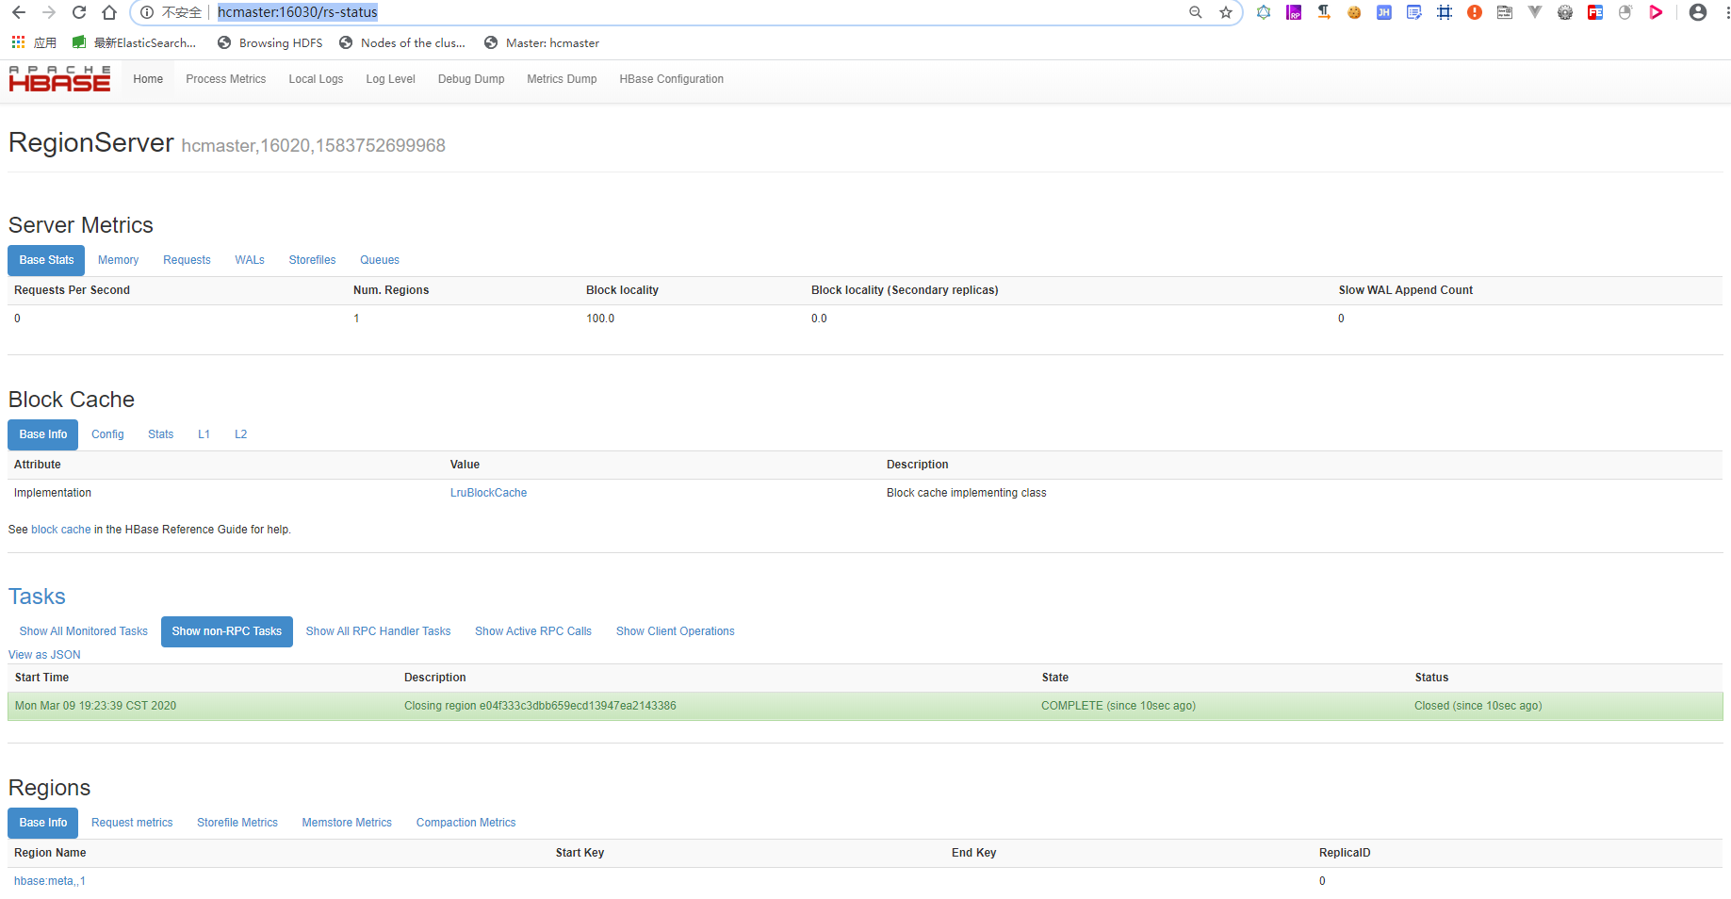The height and width of the screenshot is (899, 1731).
Task: Bookmark this page with the star
Action: (1226, 12)
